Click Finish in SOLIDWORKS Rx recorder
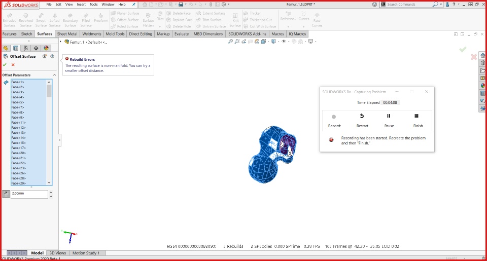Image resolution: width=487 pixels, height=261 pixels. pos(418,120)
